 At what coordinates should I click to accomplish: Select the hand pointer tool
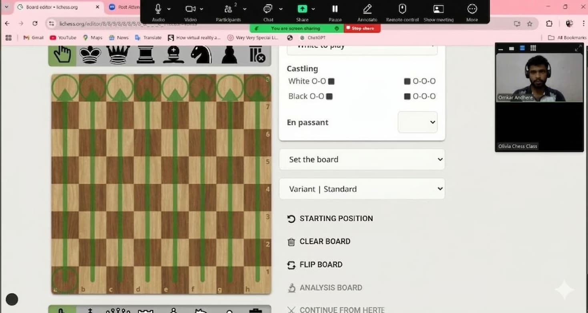(62, 55)
